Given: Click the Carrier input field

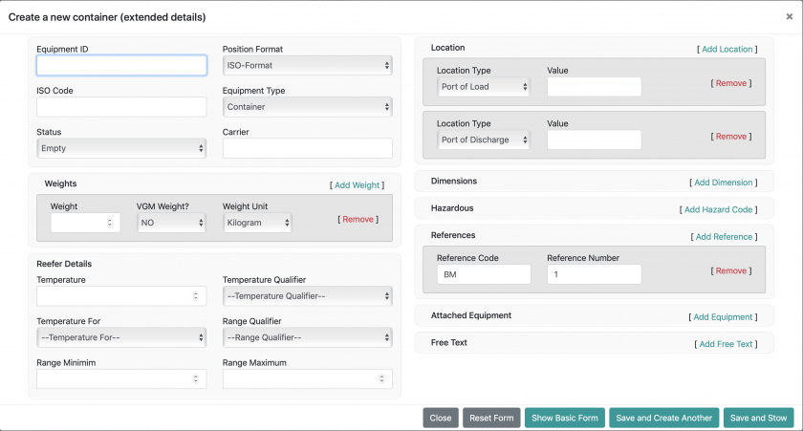Looking at the screenshot, I should click(307, 148).
